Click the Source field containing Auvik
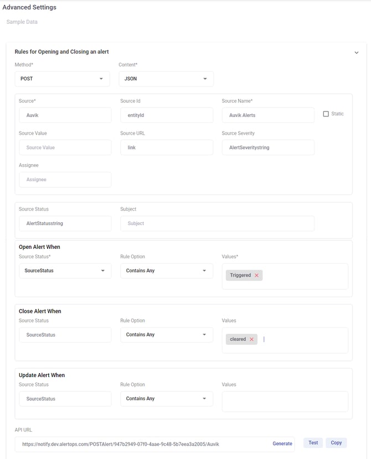 [65, 115]
